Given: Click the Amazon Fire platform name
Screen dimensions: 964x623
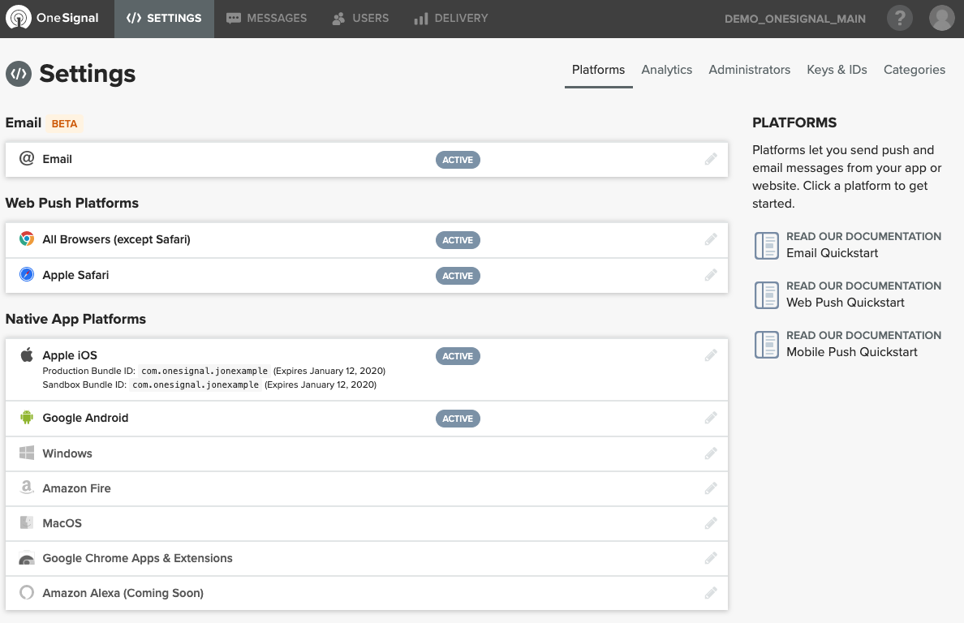Looking at the screenshot, I should click(x=77, y=488).
